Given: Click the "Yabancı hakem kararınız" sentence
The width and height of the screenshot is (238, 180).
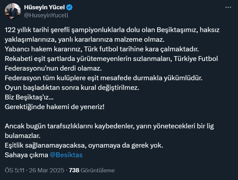Looking at the screenshot, I should coord(102,49).
